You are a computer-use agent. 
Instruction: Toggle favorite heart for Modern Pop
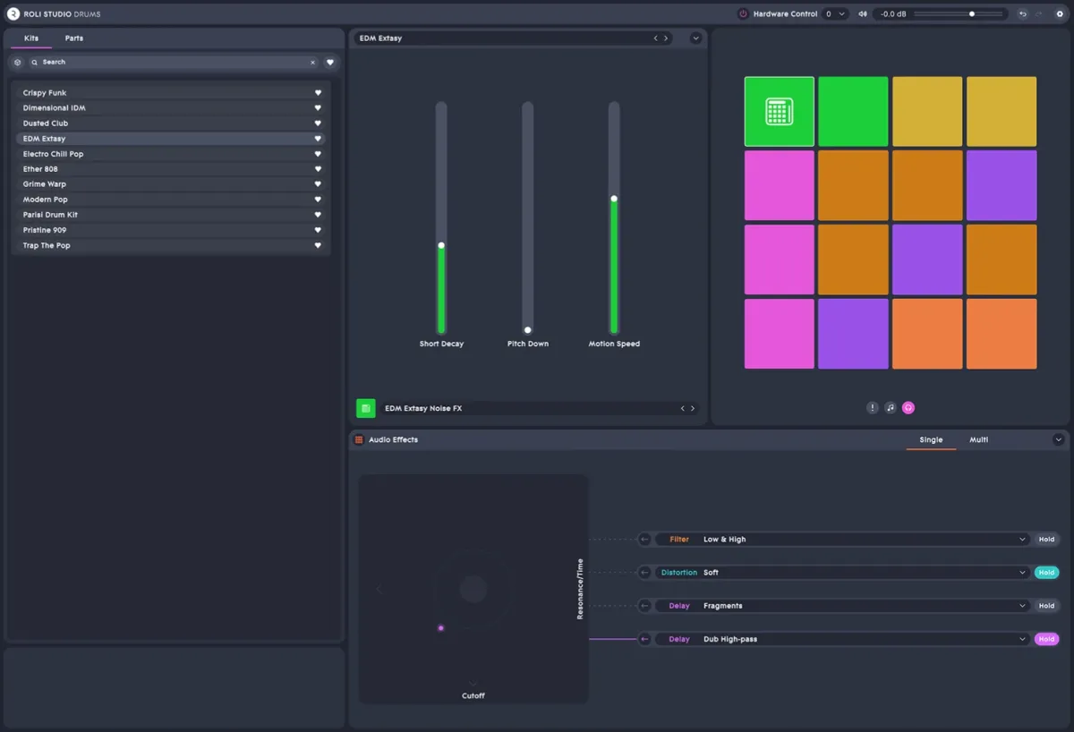(318, 200)
